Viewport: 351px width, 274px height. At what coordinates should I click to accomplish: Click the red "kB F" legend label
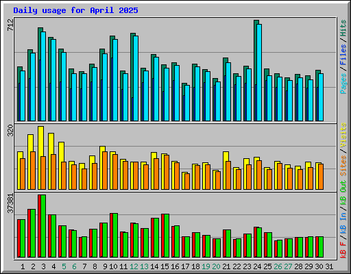point(343,250)
